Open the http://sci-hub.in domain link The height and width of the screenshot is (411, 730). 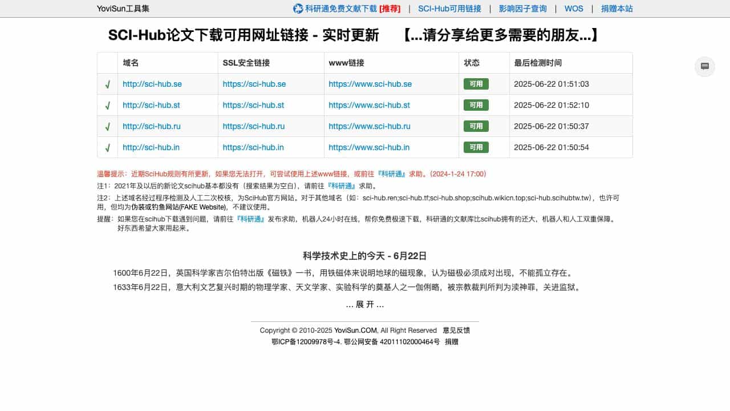tap(151, 147)
